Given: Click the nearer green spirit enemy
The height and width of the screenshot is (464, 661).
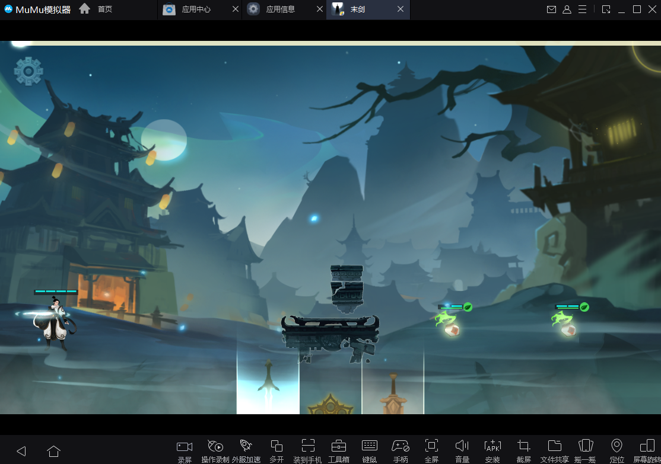Looking at the screenshot, I should point(447,324).
